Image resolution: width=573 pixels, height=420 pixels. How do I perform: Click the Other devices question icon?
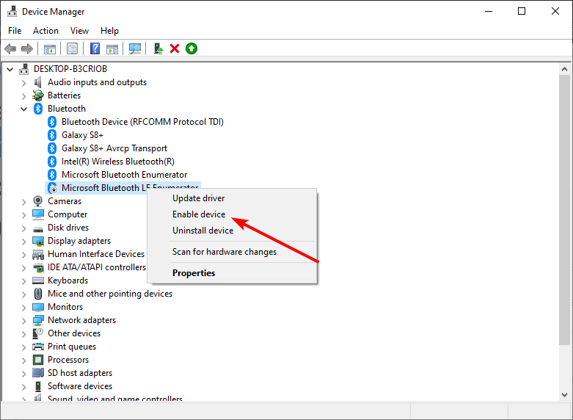click(x=38, y=333)
